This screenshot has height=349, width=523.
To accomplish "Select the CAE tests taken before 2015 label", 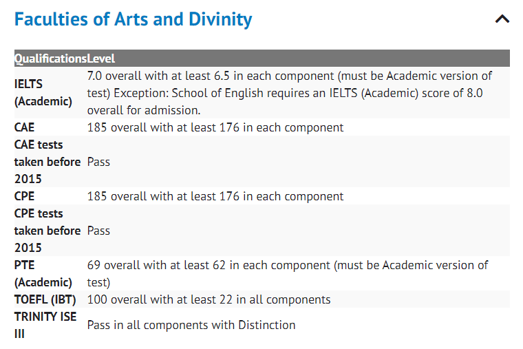I will (47, 162).
